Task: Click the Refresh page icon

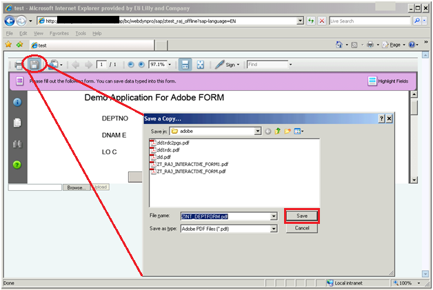Action: click(x=311, y=21)
